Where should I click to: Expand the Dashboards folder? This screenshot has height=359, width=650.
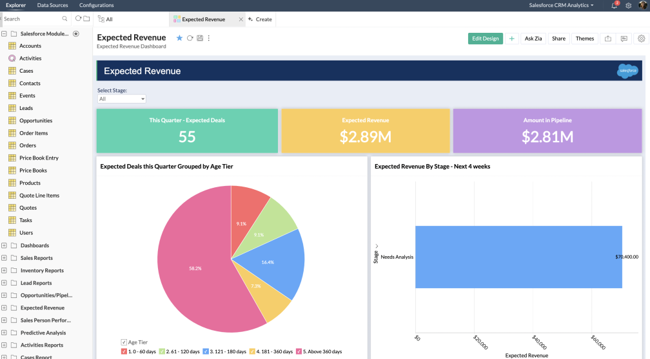tap(4, 245)
